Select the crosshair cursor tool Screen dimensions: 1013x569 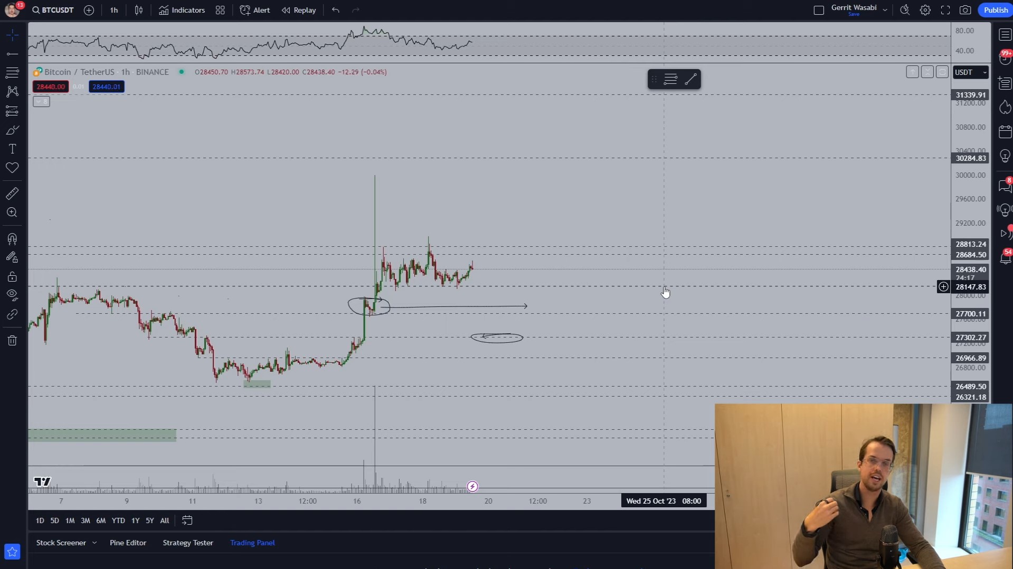[x=12, y=35]
